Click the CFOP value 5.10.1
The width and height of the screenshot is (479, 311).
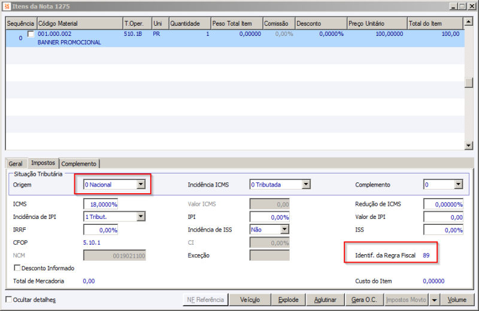(92, 243)
